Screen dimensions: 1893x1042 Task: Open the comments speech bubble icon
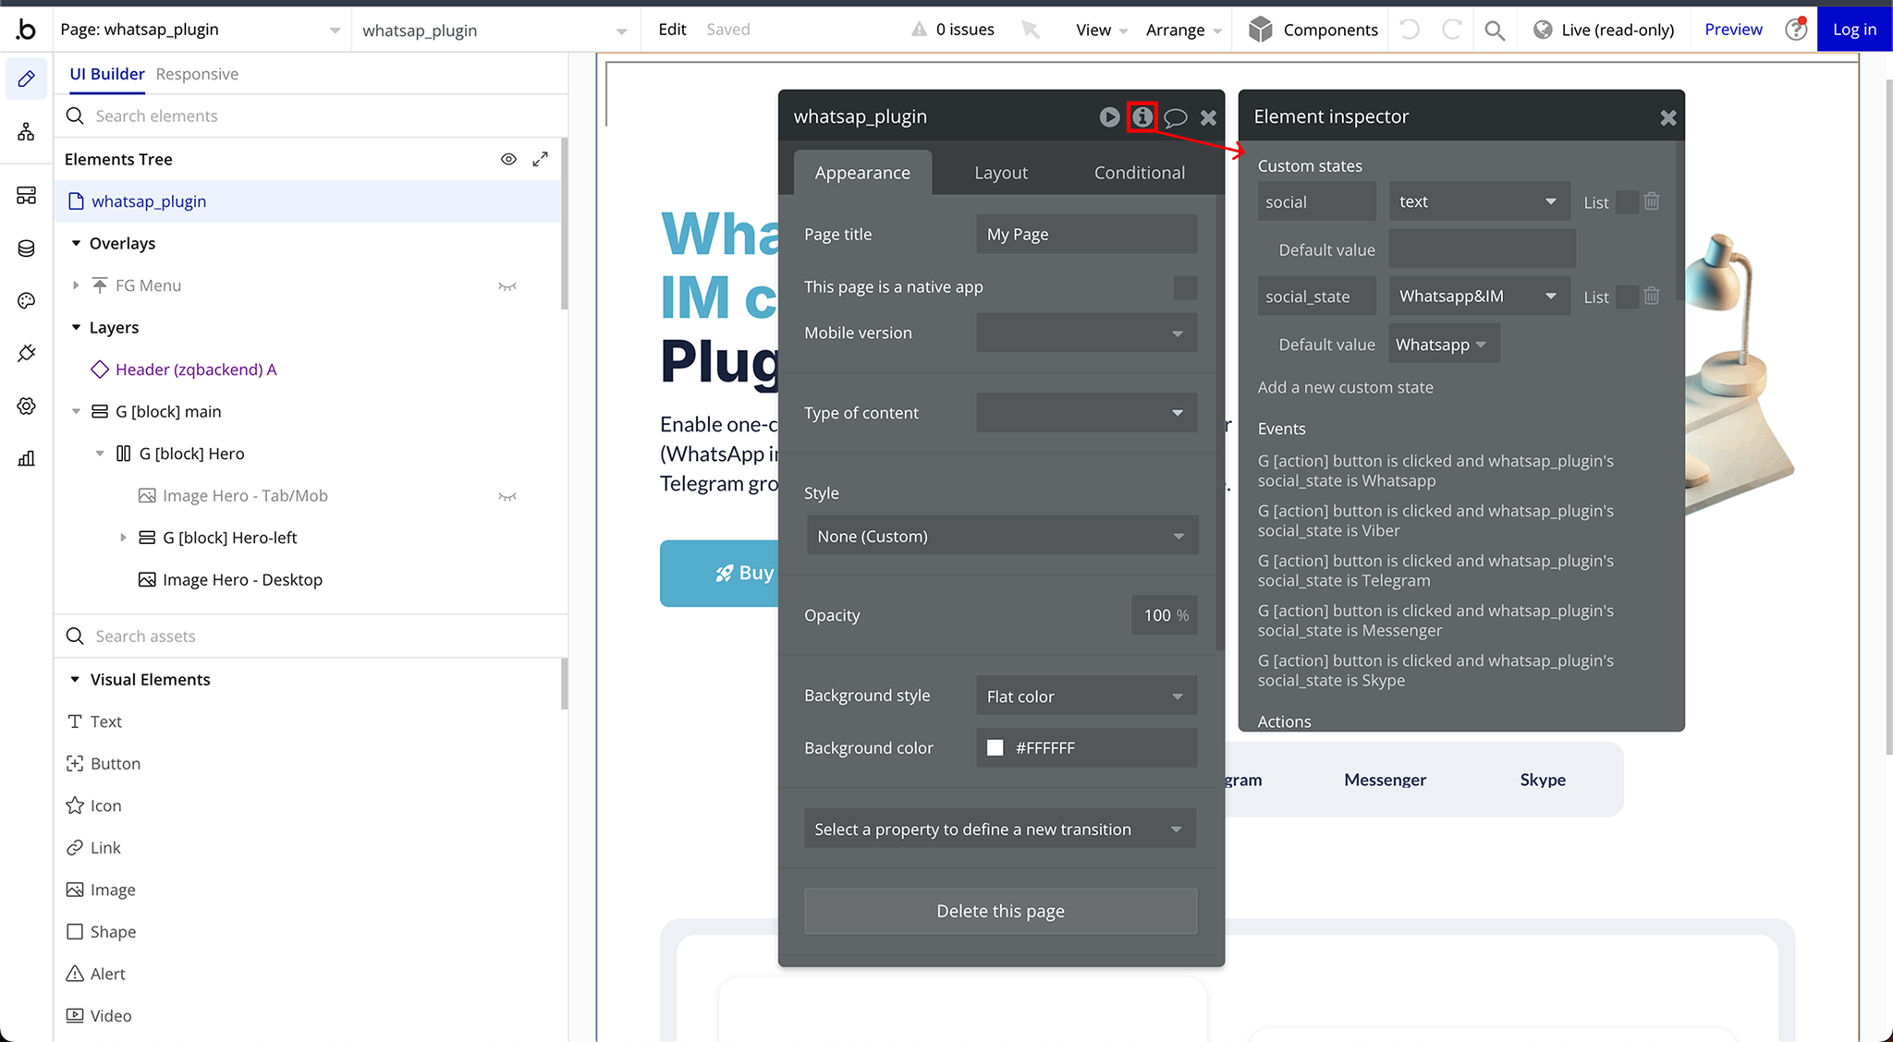[1175, 117]
